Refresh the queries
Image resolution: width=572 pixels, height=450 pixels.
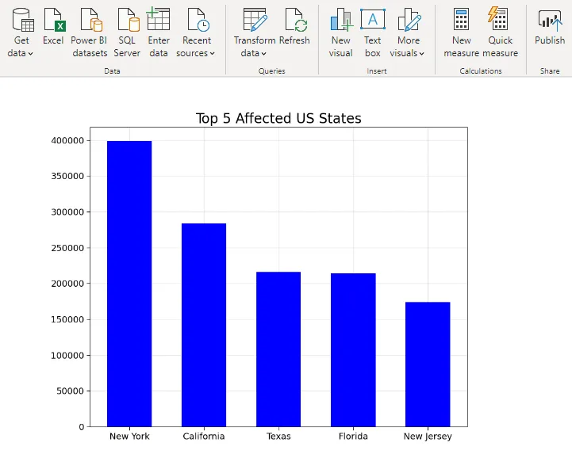(294, 20)
